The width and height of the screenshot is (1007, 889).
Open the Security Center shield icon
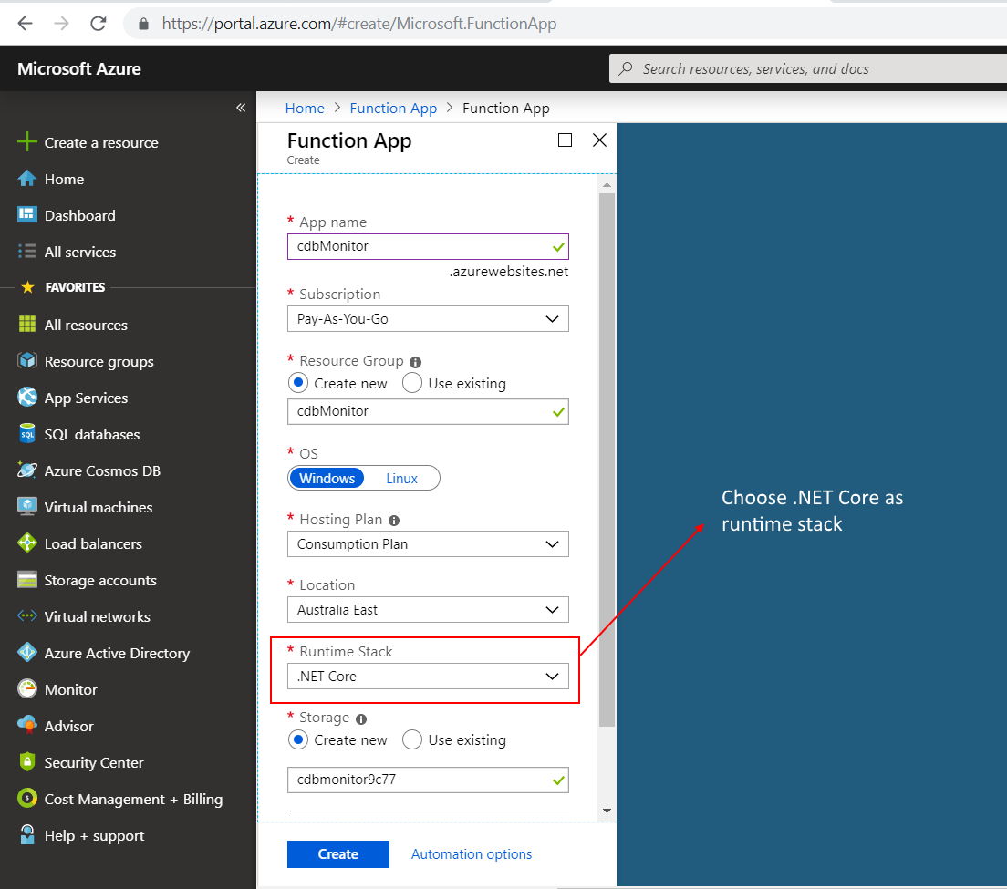pos(27,762)
